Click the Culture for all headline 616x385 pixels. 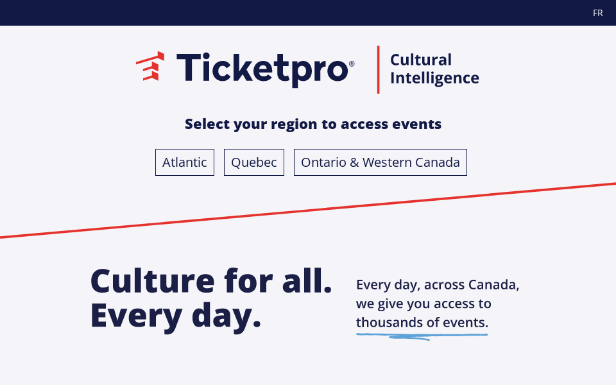pos(212,280)
